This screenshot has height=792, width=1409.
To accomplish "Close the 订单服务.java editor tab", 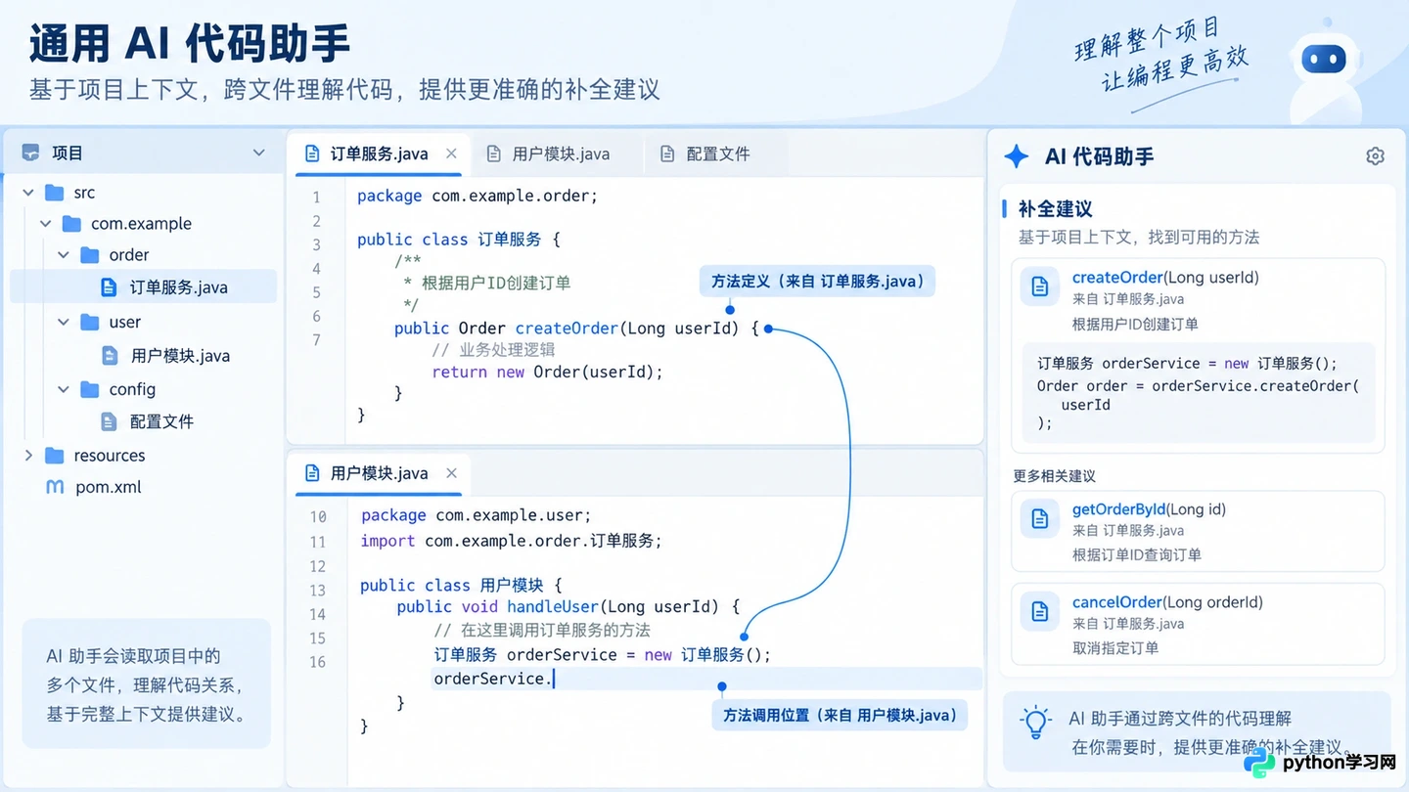I will point(451,154).
